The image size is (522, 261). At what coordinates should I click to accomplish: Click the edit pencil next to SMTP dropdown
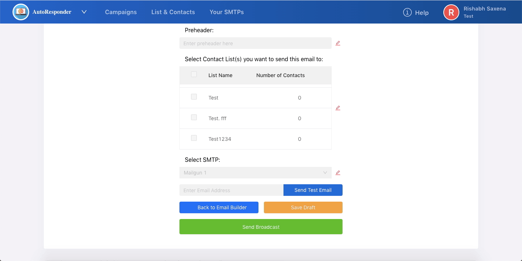[338, 173]
